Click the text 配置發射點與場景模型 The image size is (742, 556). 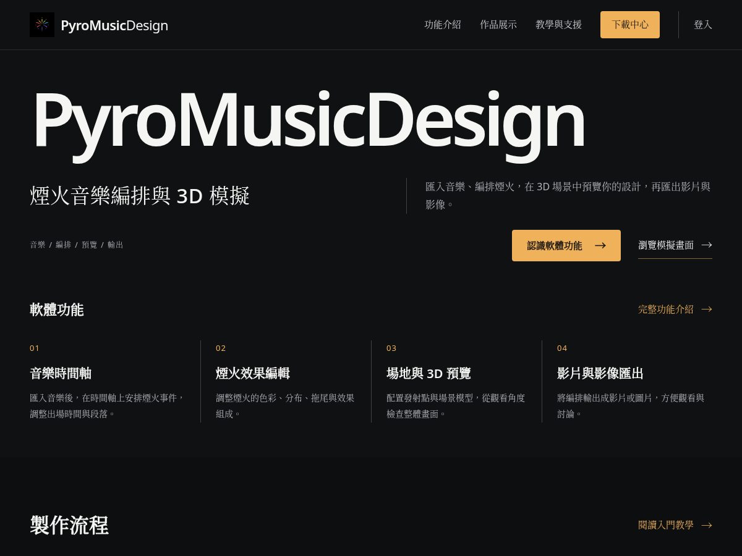point(456,406)
